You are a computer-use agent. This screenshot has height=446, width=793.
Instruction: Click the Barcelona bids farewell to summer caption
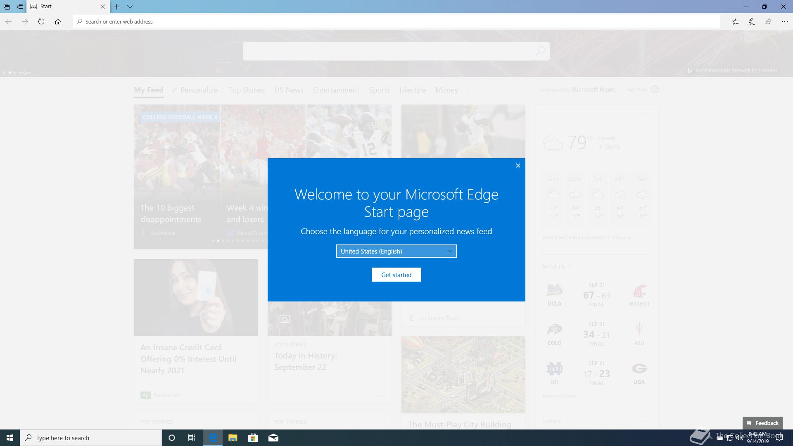(x=732, y=71)
